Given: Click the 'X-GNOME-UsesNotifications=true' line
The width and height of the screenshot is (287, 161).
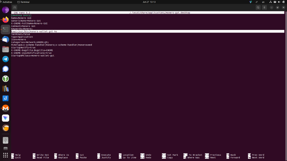Looking at the screenshot, I should coord(31,53).
